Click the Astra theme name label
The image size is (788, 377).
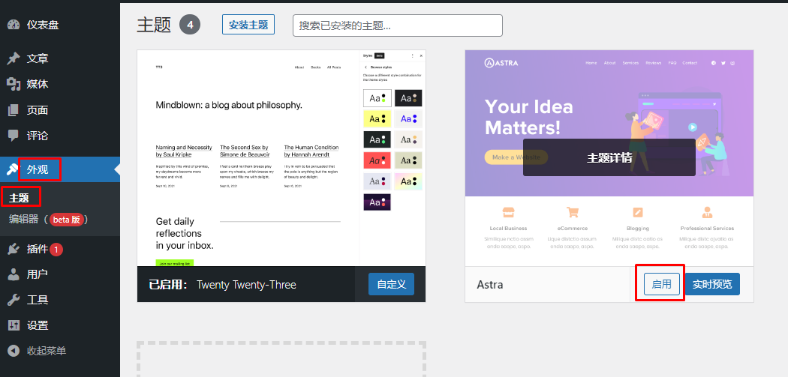pos(489,285)
